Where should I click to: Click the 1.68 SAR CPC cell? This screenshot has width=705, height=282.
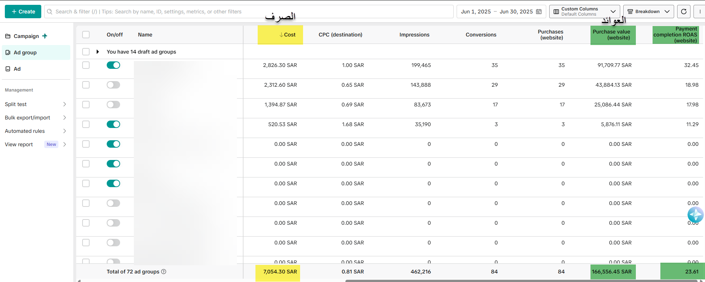353,124
